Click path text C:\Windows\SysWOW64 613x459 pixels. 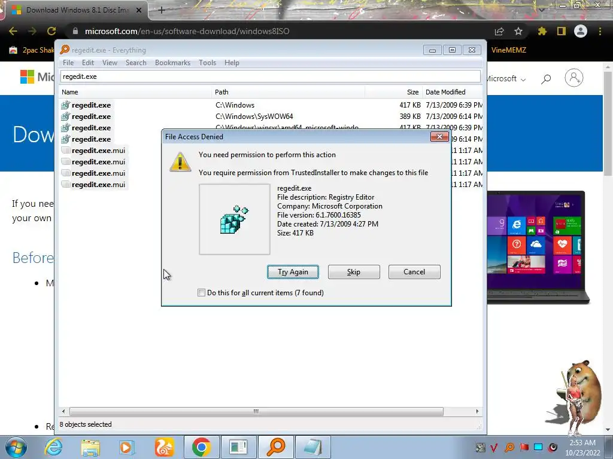pos(254,117)
